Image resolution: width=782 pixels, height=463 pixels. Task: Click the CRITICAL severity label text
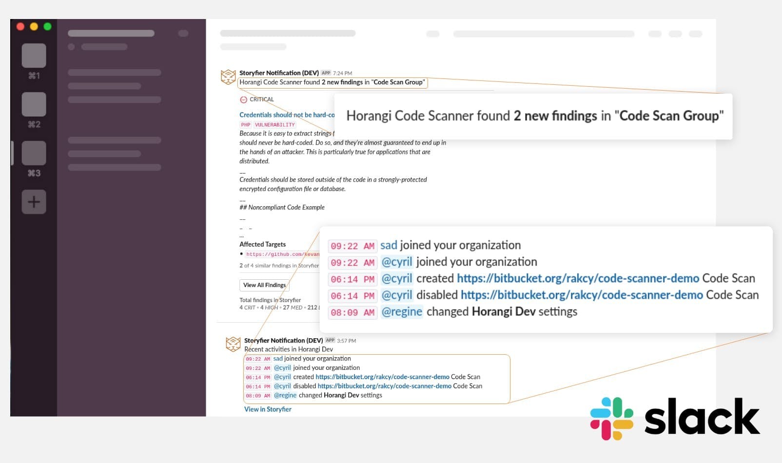tap(262, 99)
